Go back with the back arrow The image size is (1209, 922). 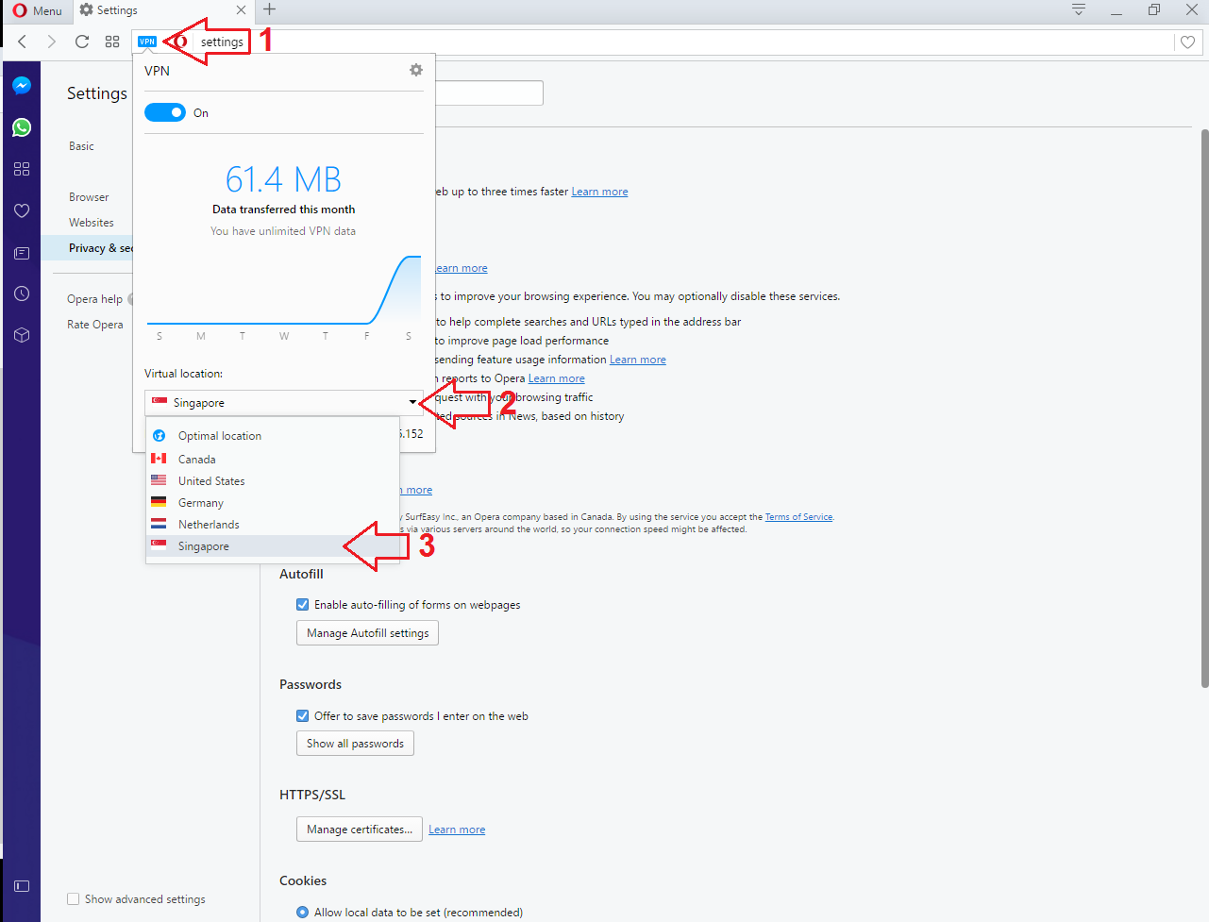click(23, 42)
